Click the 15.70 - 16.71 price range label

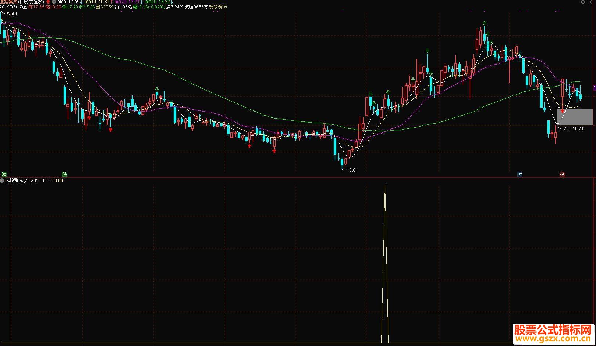(570, 129)
